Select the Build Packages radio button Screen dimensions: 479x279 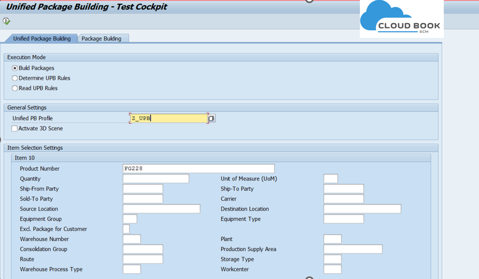click(x=15, y=68)
